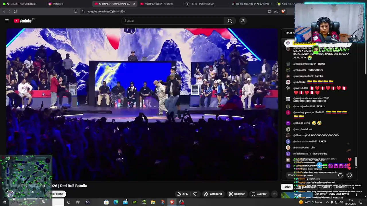The width and height of the screenshot is (367, 206).
Task: Open the more actions three-dot menu under video
Action: click(274, 194)
